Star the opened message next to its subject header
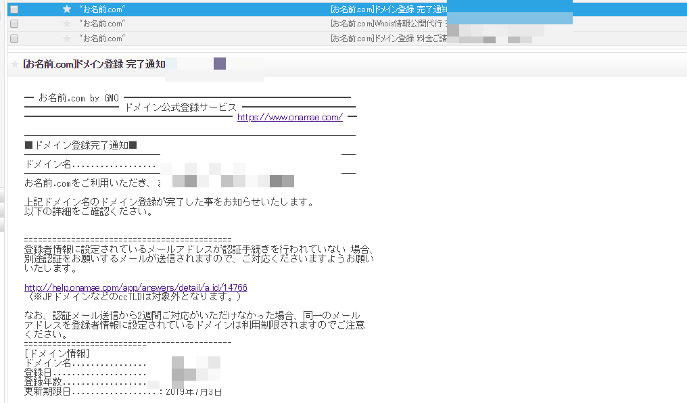687x403 pixels. 15,64
